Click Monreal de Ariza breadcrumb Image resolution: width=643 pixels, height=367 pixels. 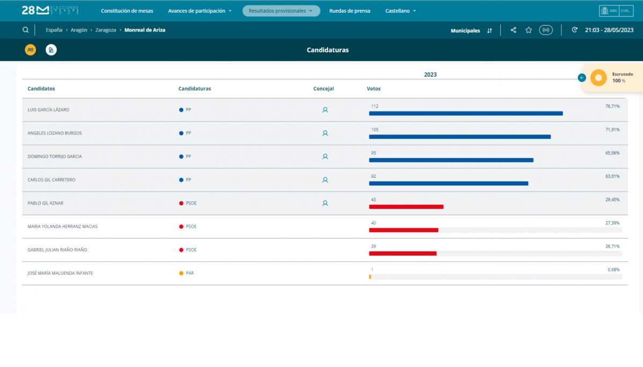[x=145, y=30]
